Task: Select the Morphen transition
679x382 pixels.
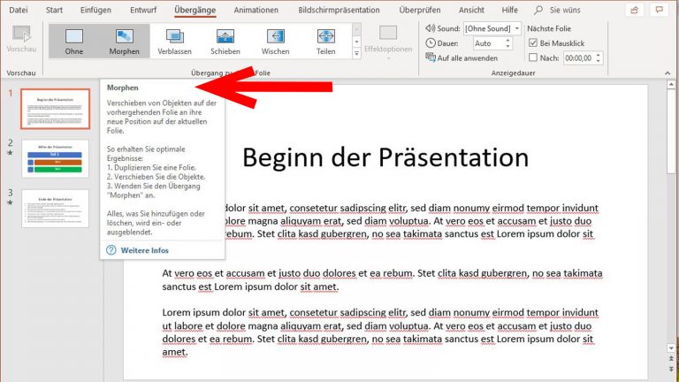Action: point(124,42)
